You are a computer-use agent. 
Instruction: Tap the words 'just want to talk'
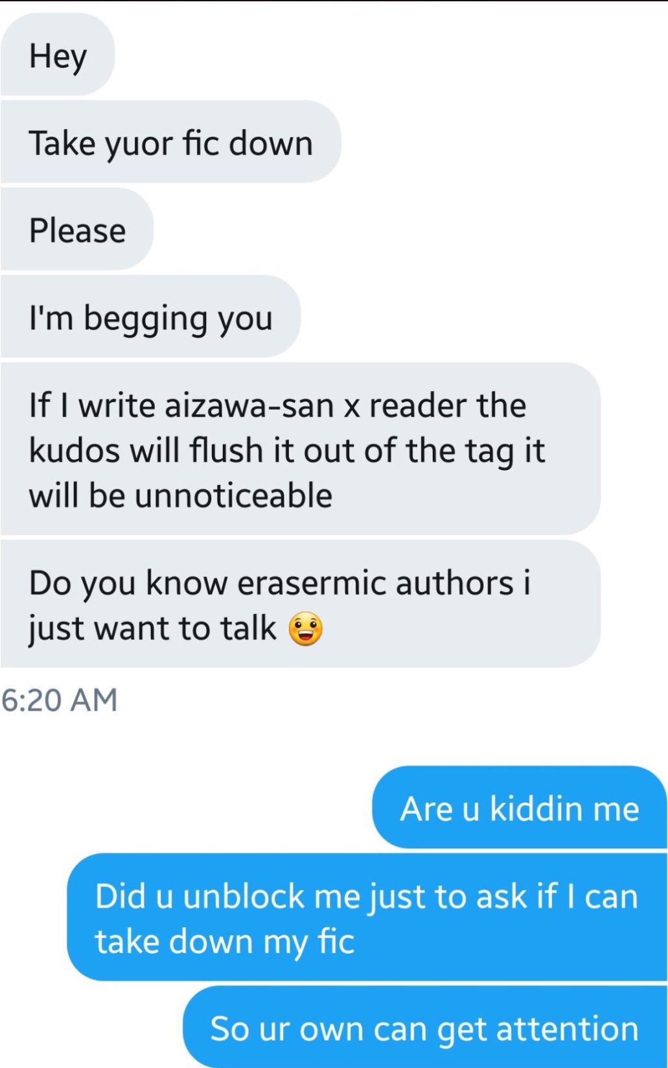[152, 628]
